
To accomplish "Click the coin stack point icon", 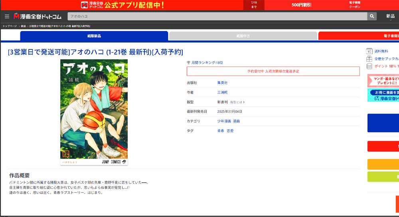I will click(x=369, y=66).
